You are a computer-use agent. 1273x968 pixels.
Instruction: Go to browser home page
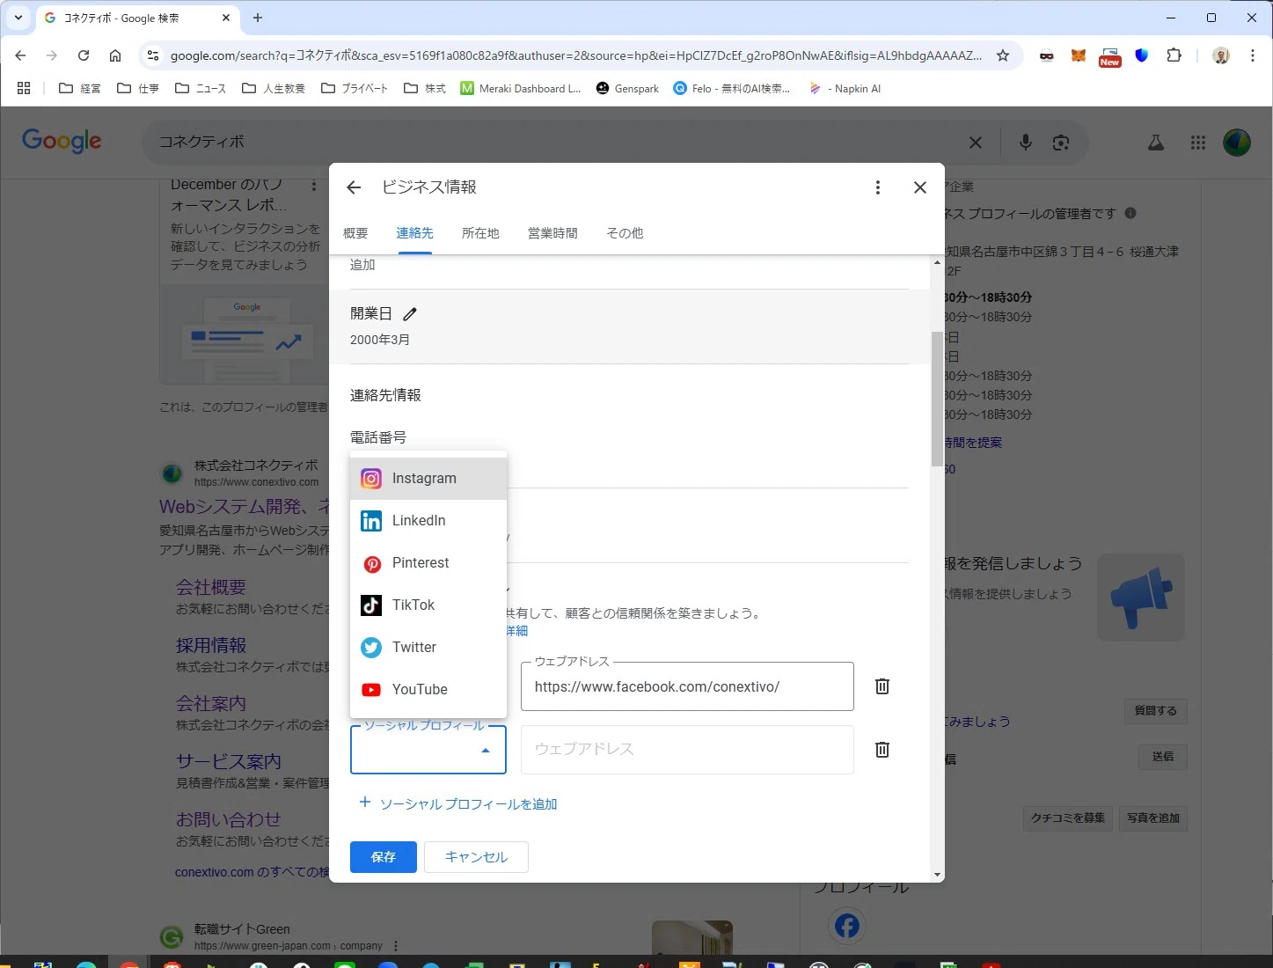pyautogui.click(x=115, y=55)
